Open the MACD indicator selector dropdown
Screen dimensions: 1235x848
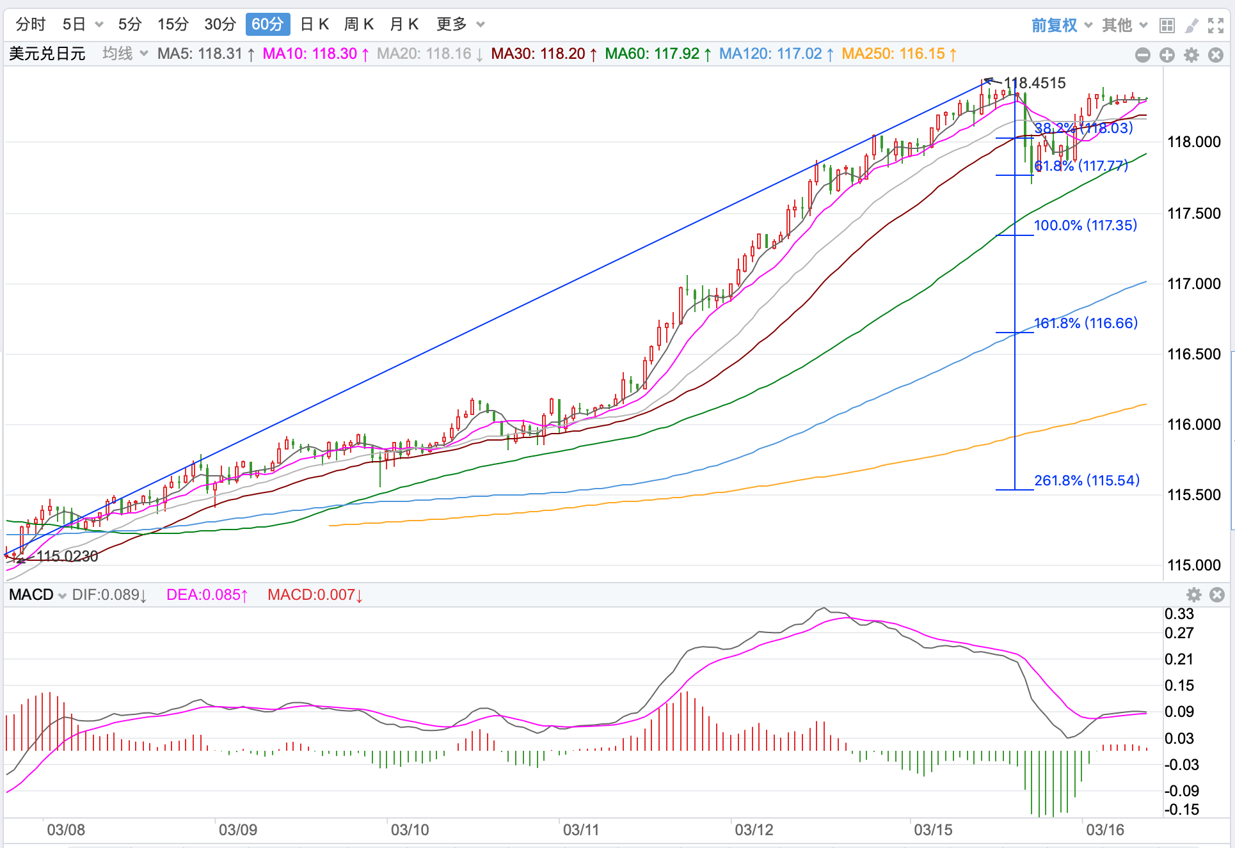point(38,595)
